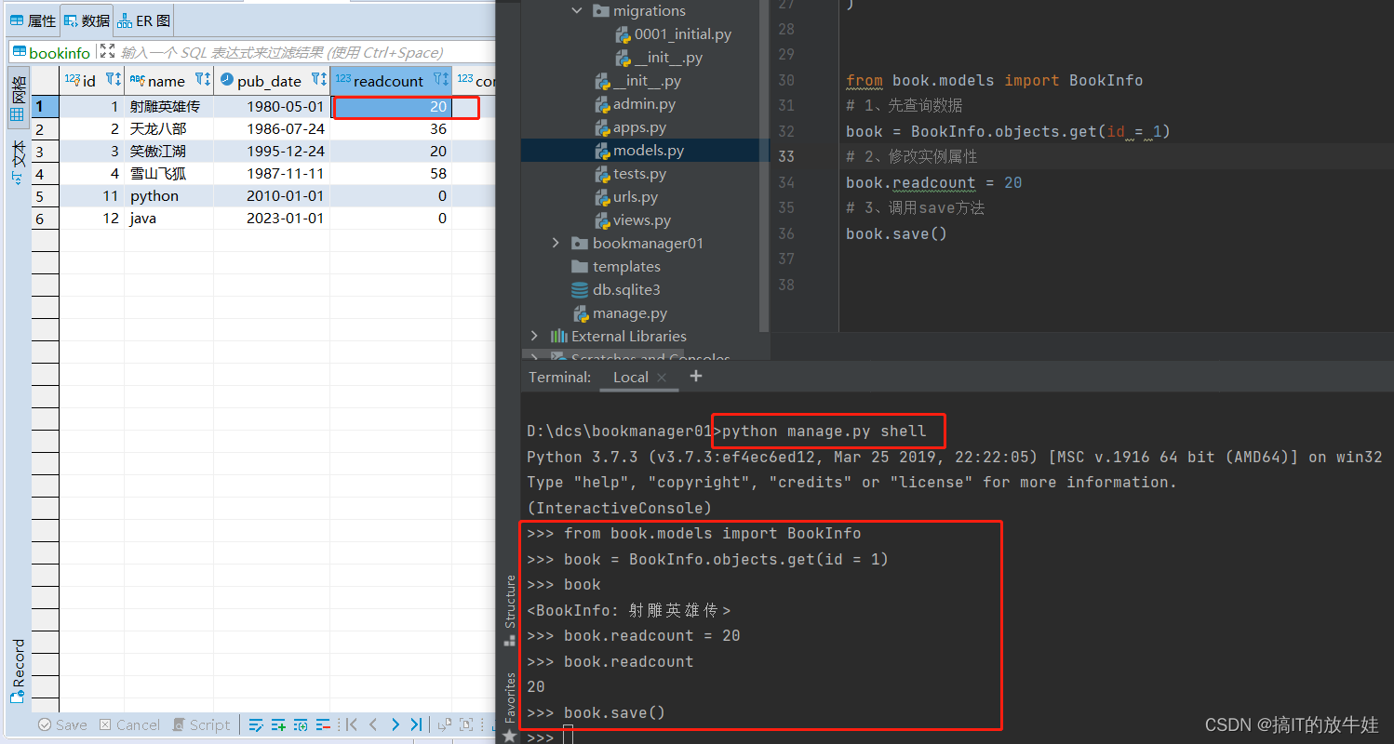Viewport: 1394px width, 744px height.
Task: Open the 属性 properties tab
Action: (33, 20)
